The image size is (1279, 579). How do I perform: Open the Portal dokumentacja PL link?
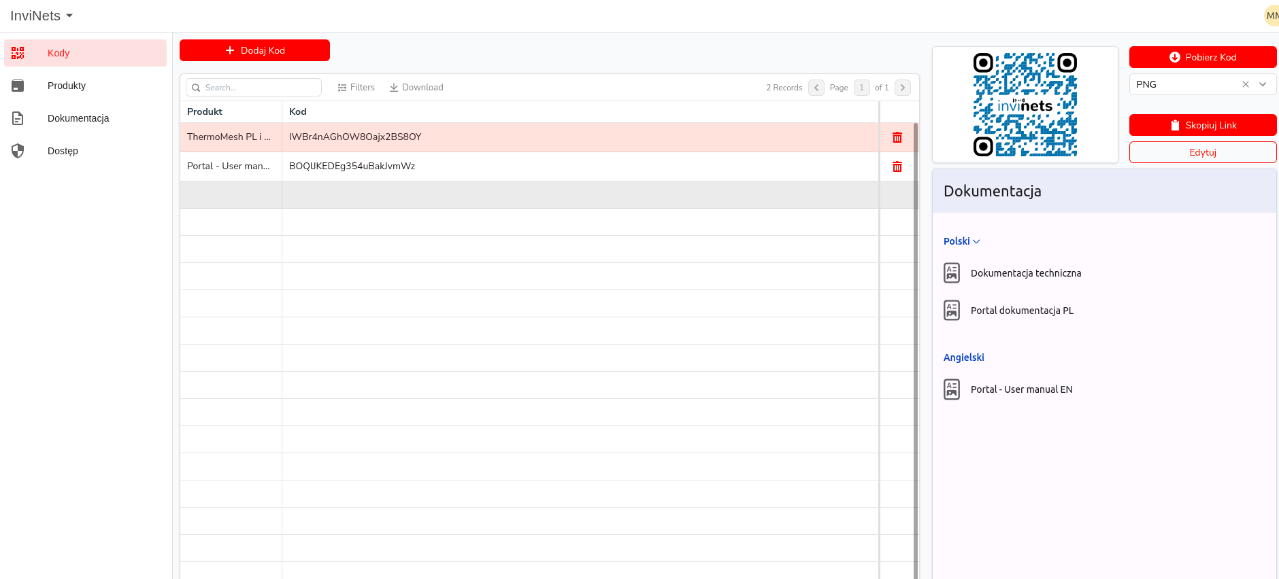pyautogui.click(x=1022, y=311)
